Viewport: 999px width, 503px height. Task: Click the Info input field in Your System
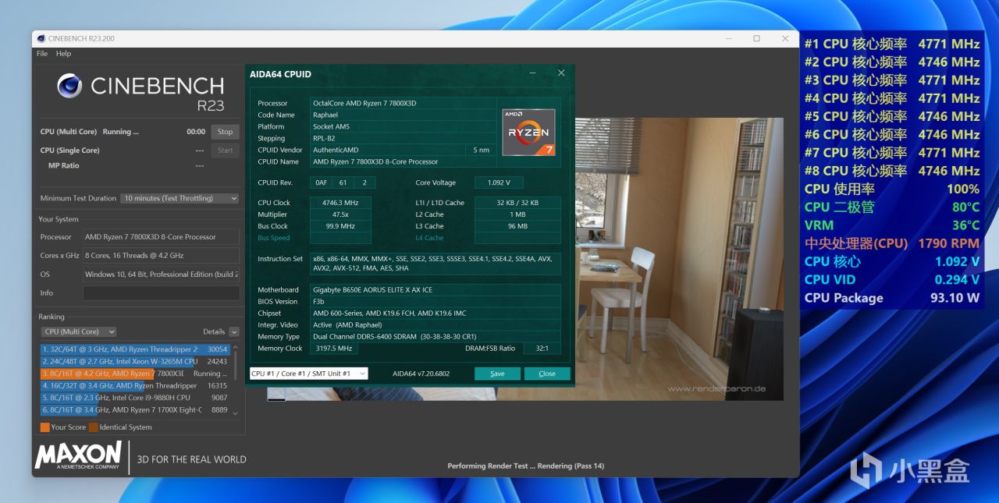(161, 293)
